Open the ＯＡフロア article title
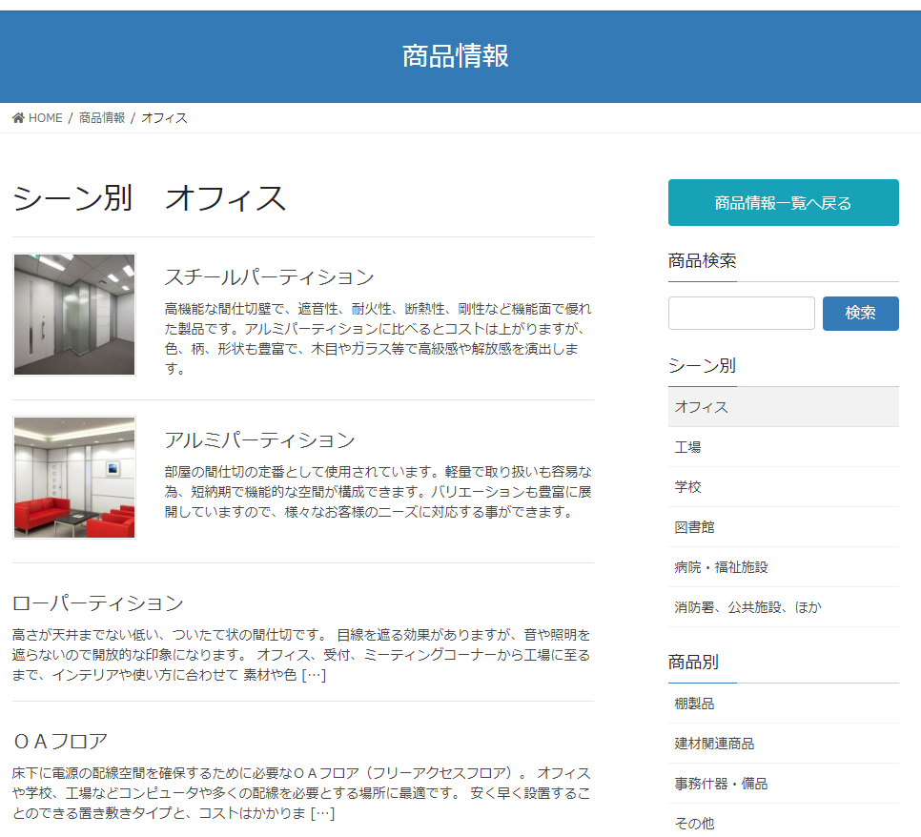This screenshot has width=921, height=837. coord(60,742)
